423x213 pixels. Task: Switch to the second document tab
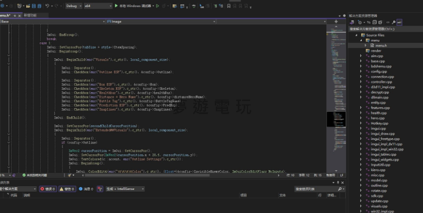30,16
